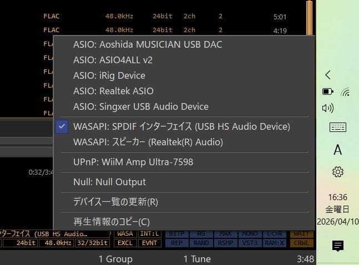The width and height of the screenshot is (359, 265).
Task: Click the 32/32bit output format box
Action: 92,243
